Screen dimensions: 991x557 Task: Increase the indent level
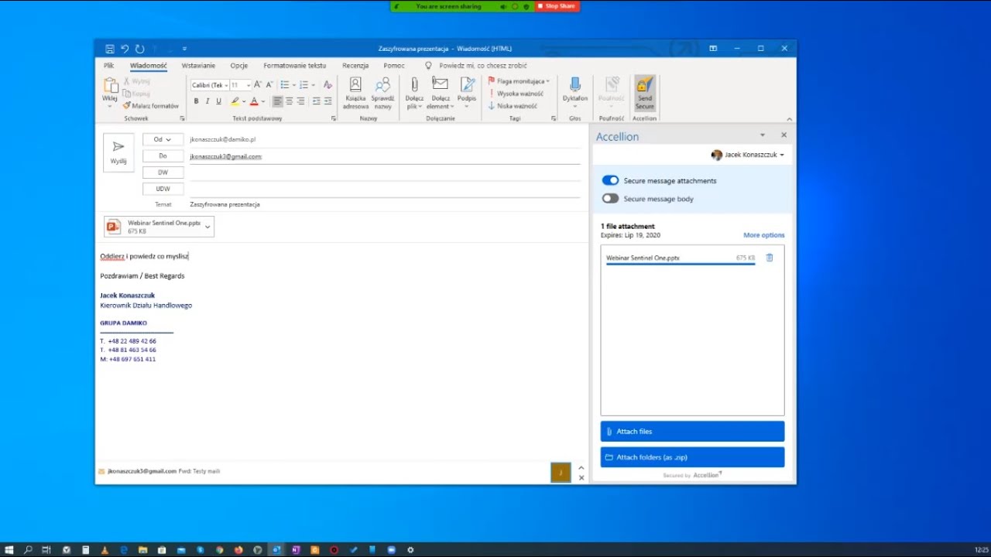(x=327, y=101)
